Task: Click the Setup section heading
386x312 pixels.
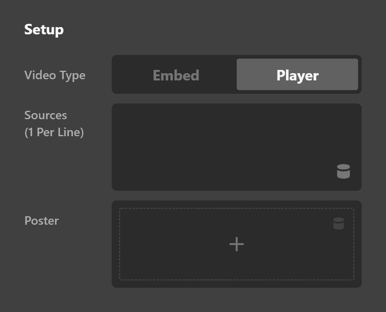Action: tap(44, 30)
